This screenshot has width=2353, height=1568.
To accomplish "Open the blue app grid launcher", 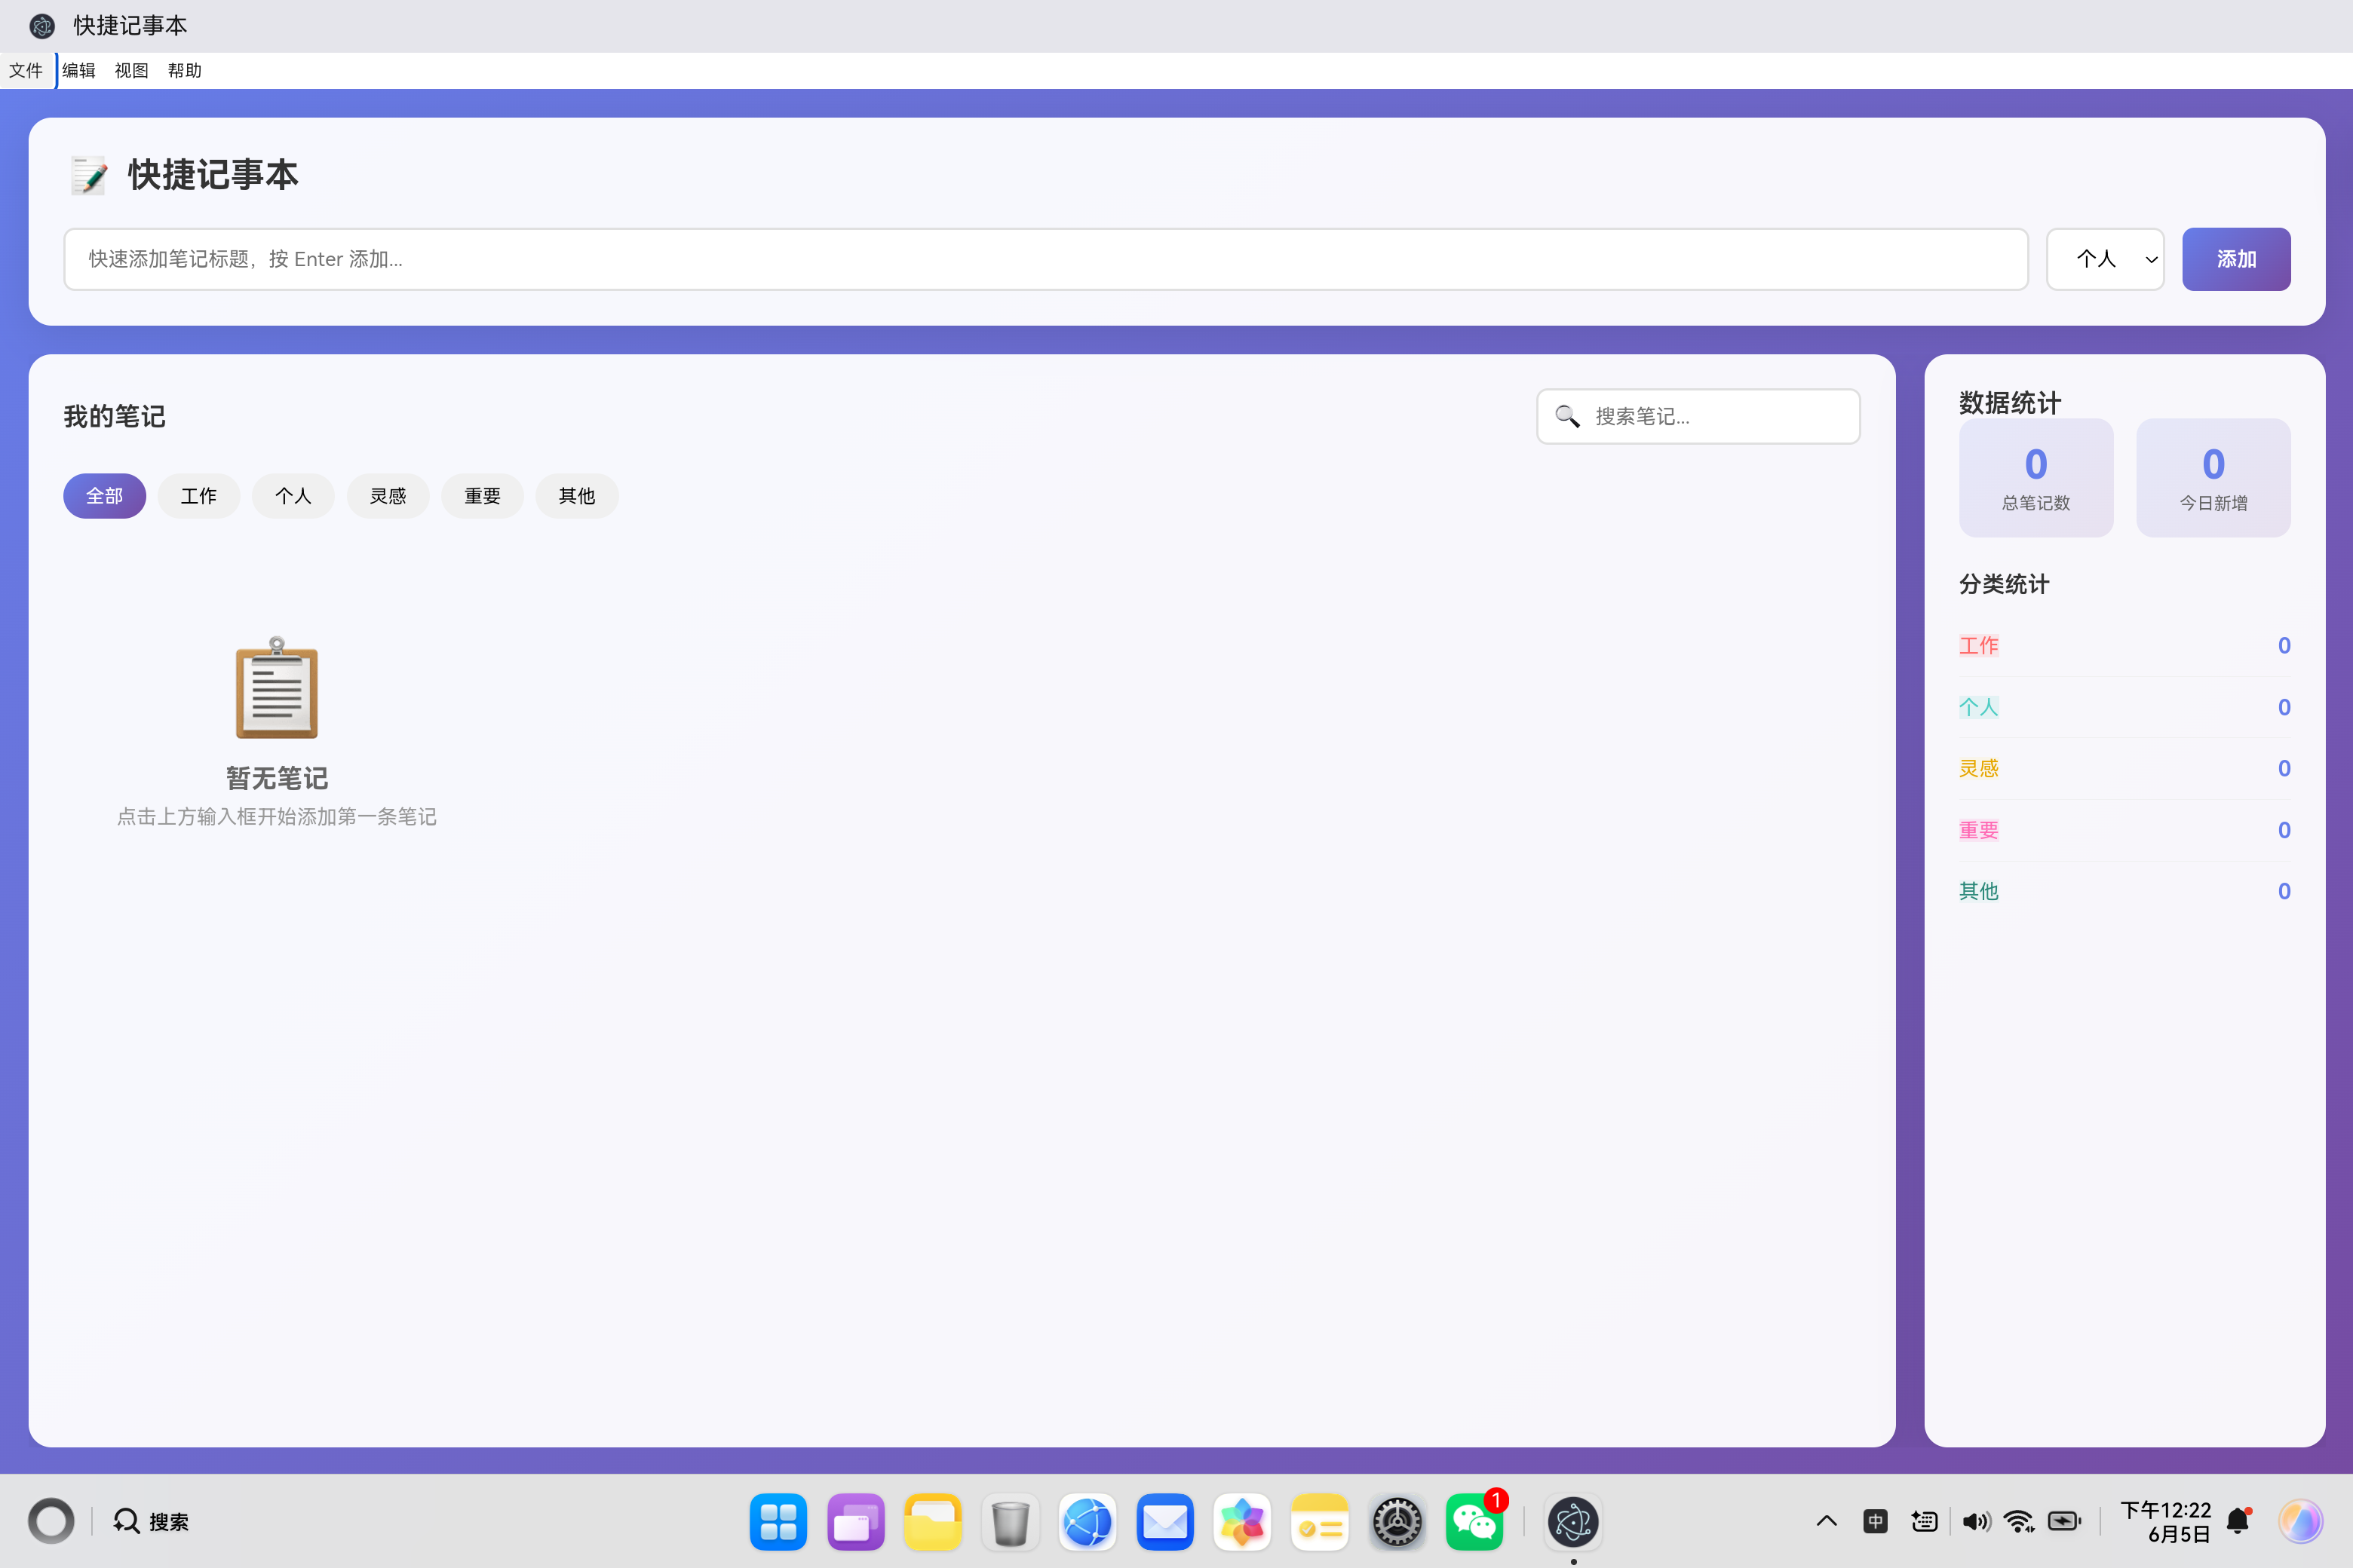I will [x=778, y=1521].
